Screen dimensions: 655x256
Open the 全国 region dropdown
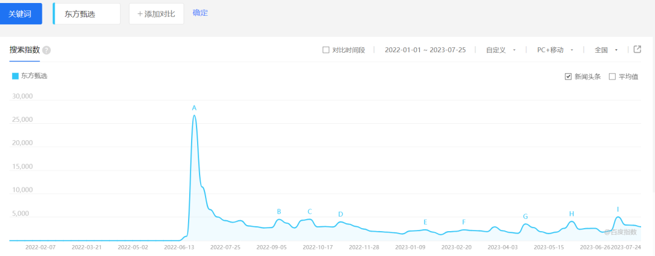606,50
